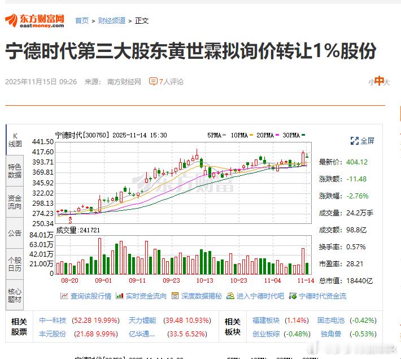The width and height of the screenshot is (401, 359).
Task: Select the K线图 tab
Action: point(15,140)
